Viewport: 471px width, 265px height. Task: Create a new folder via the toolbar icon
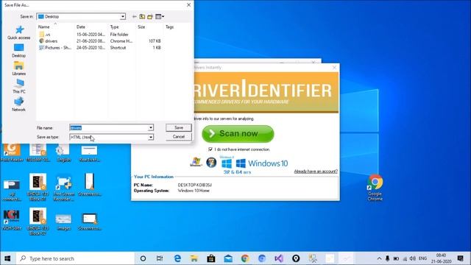[150, 16]
